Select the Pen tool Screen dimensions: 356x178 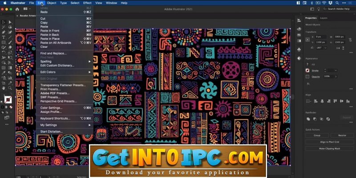(x=4, y=32)
